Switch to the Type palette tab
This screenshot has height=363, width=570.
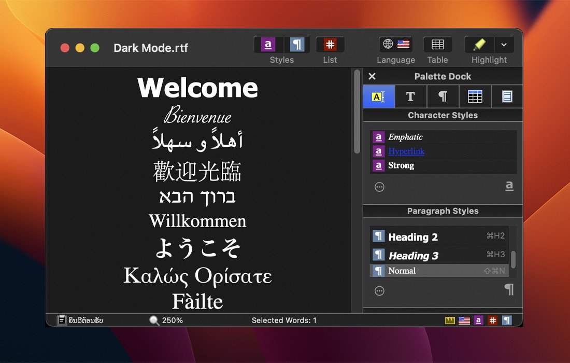410,96
